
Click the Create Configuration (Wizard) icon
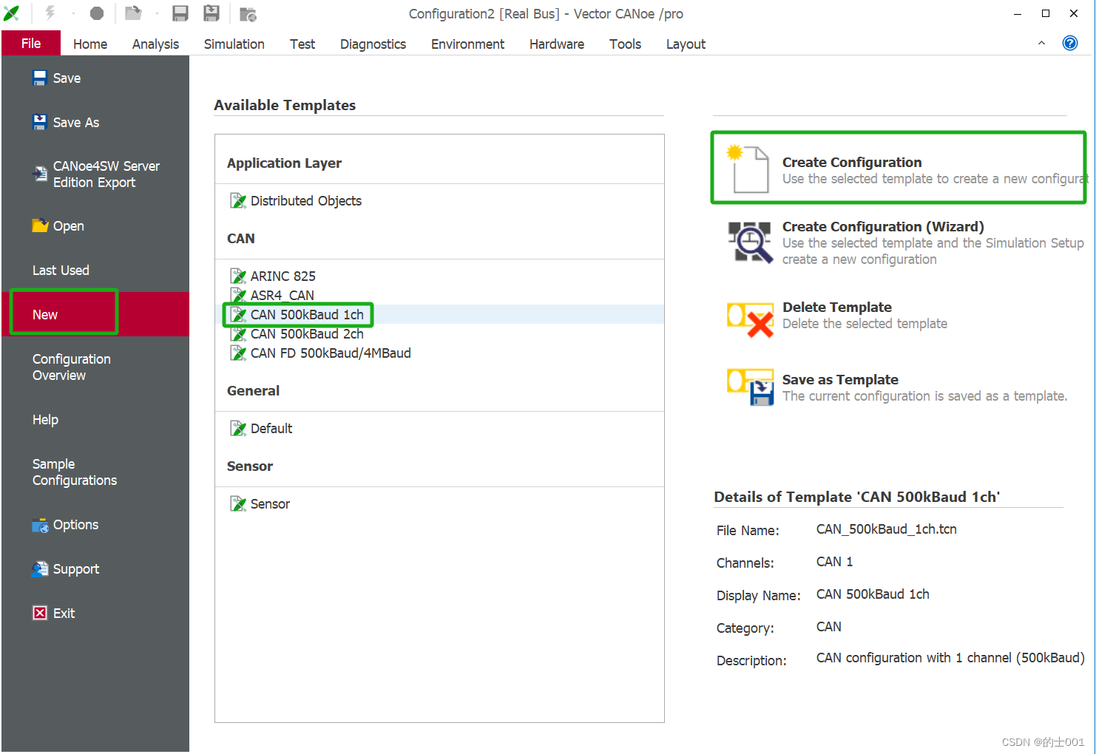(x=751, y=242)
